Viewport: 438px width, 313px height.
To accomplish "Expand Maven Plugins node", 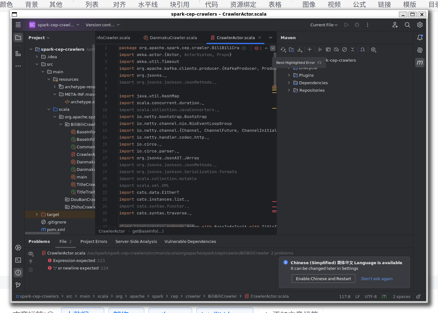I will [289, 75].
